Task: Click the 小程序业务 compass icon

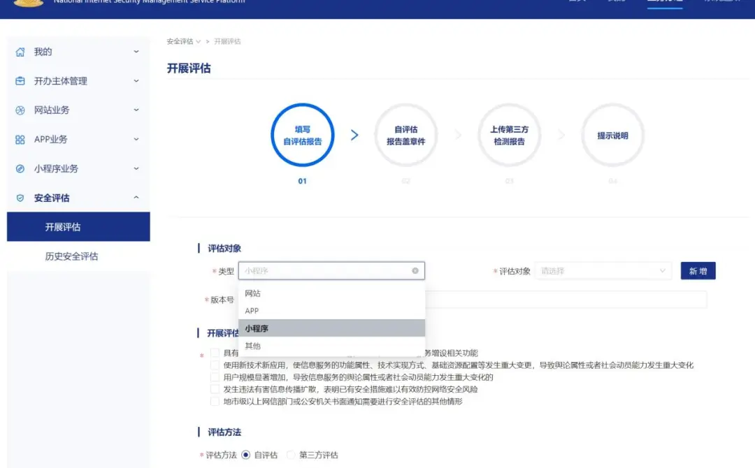Action: click(x=20, y=169)
